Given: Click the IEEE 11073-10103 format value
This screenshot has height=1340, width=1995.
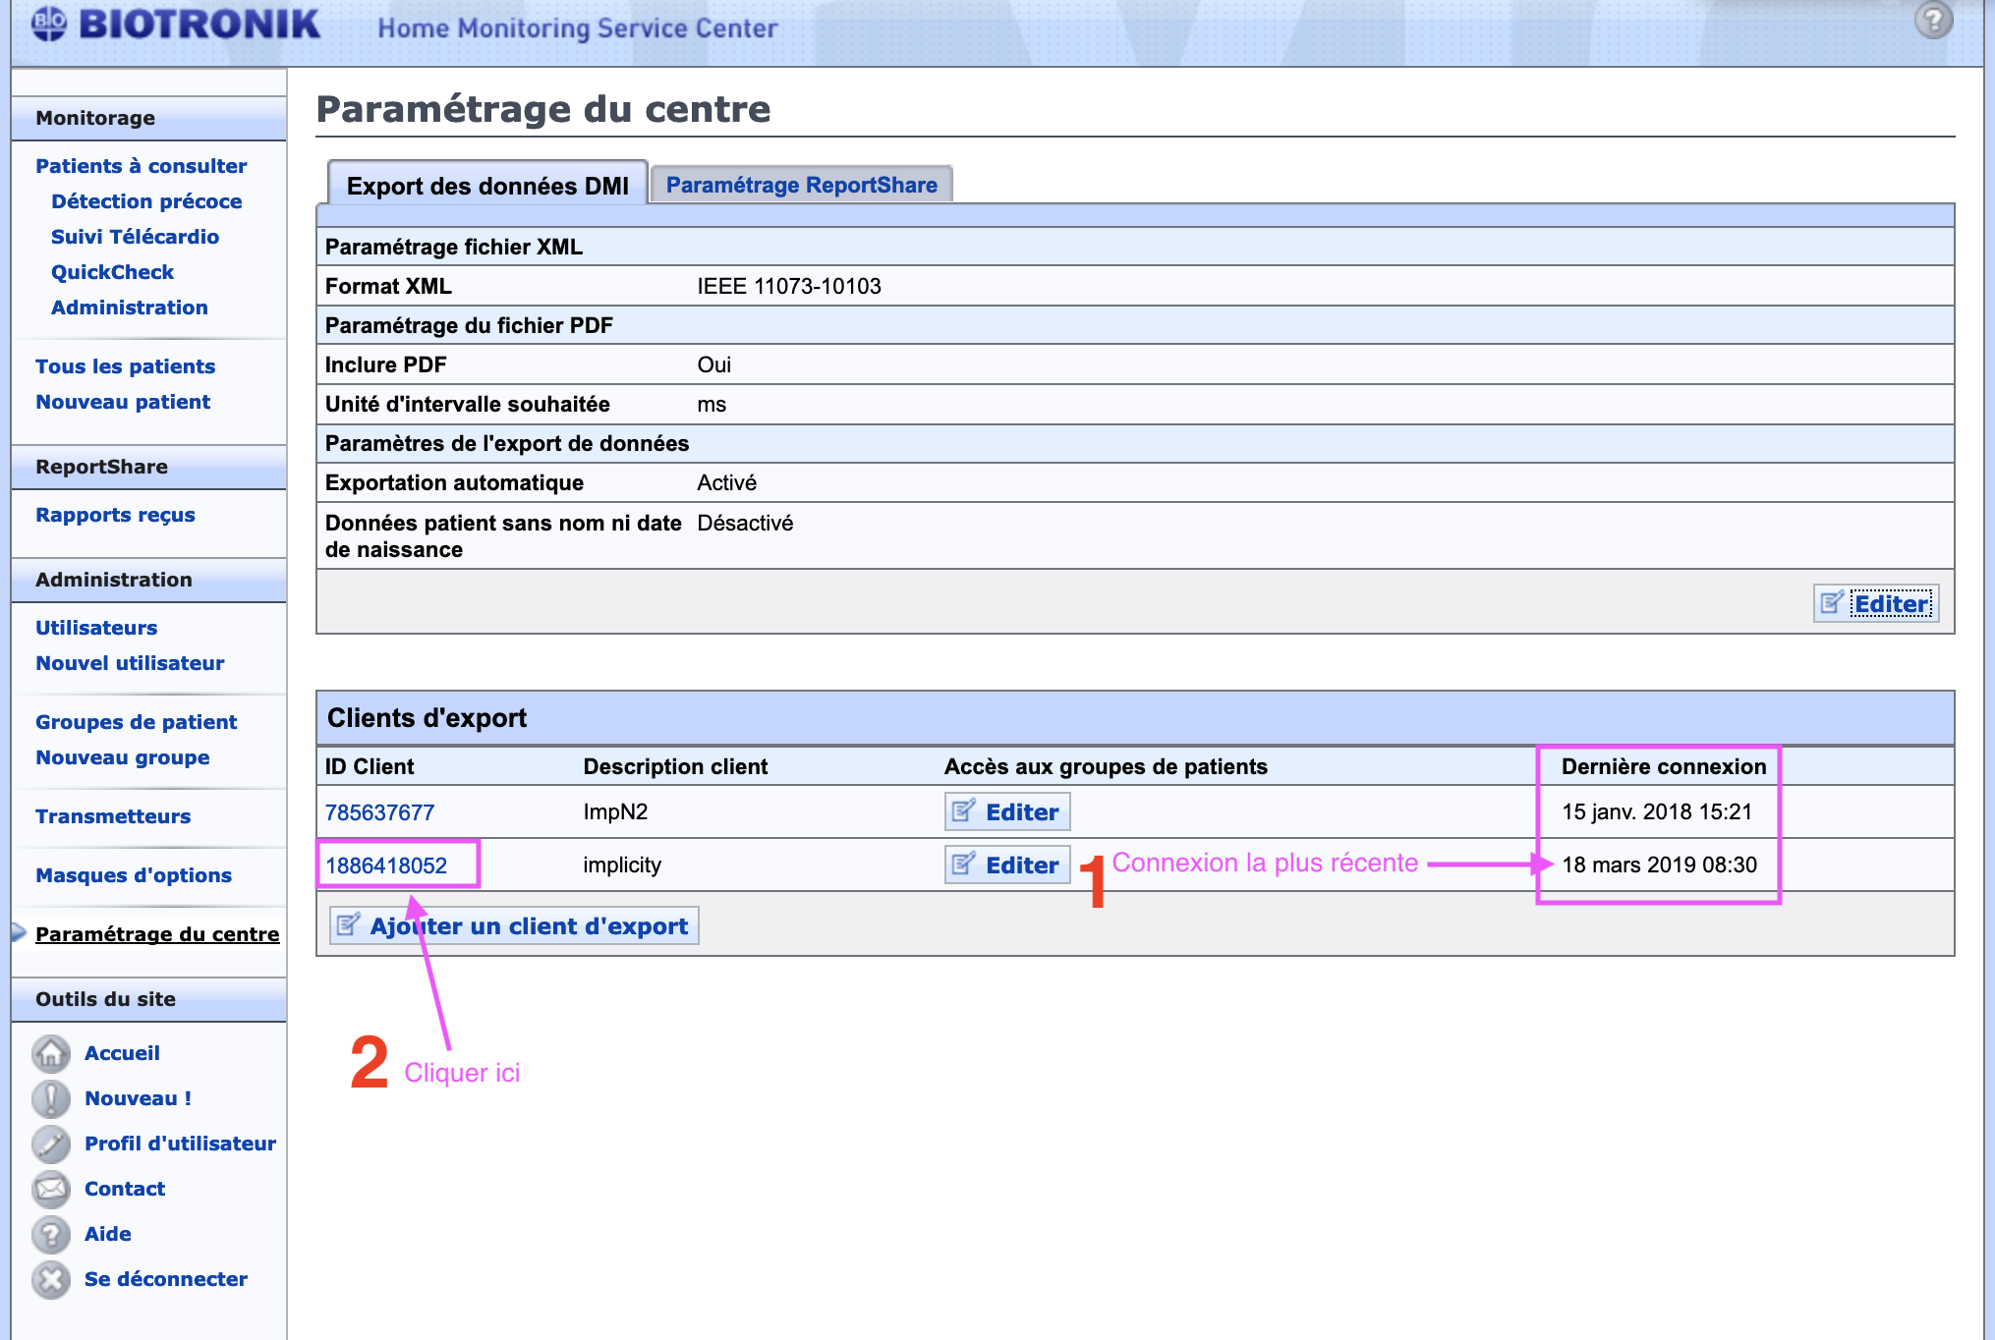Looking at the screenshot, I should 789,286.
